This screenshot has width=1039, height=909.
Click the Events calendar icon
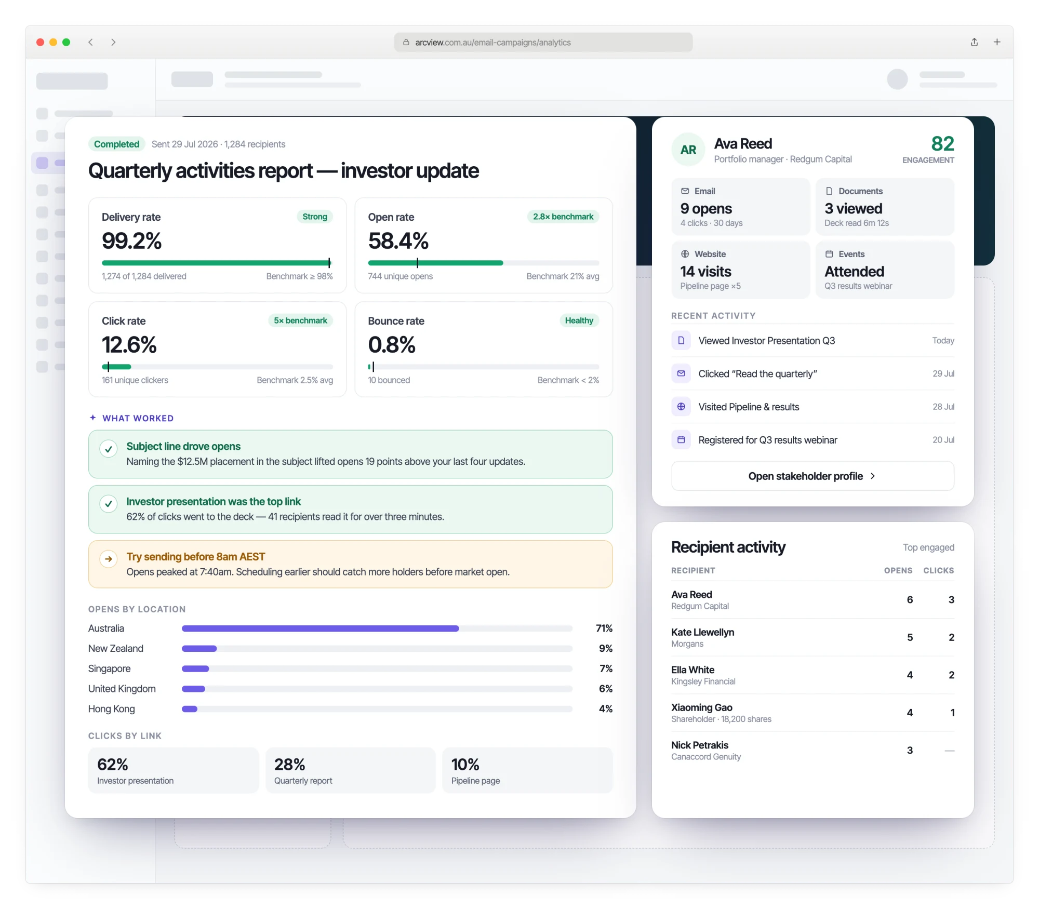[x=829, y=254]
